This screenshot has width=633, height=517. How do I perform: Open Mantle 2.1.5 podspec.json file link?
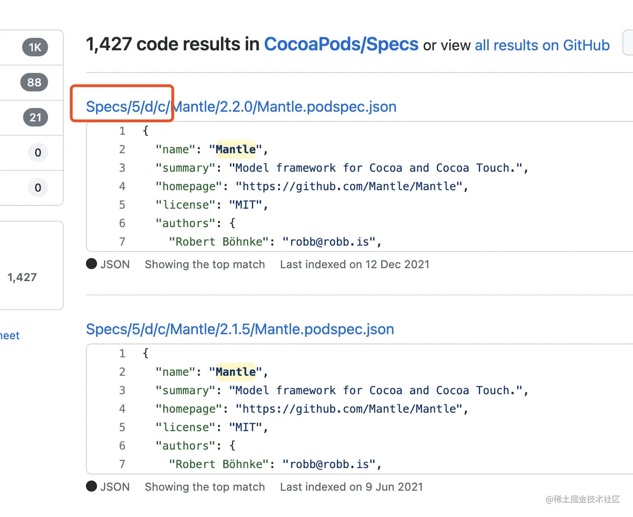(x=240, y=329)
